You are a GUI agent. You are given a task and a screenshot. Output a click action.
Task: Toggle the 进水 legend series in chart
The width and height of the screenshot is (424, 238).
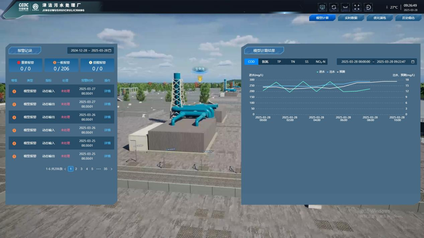pyautogui.click(x=321, y=72)
